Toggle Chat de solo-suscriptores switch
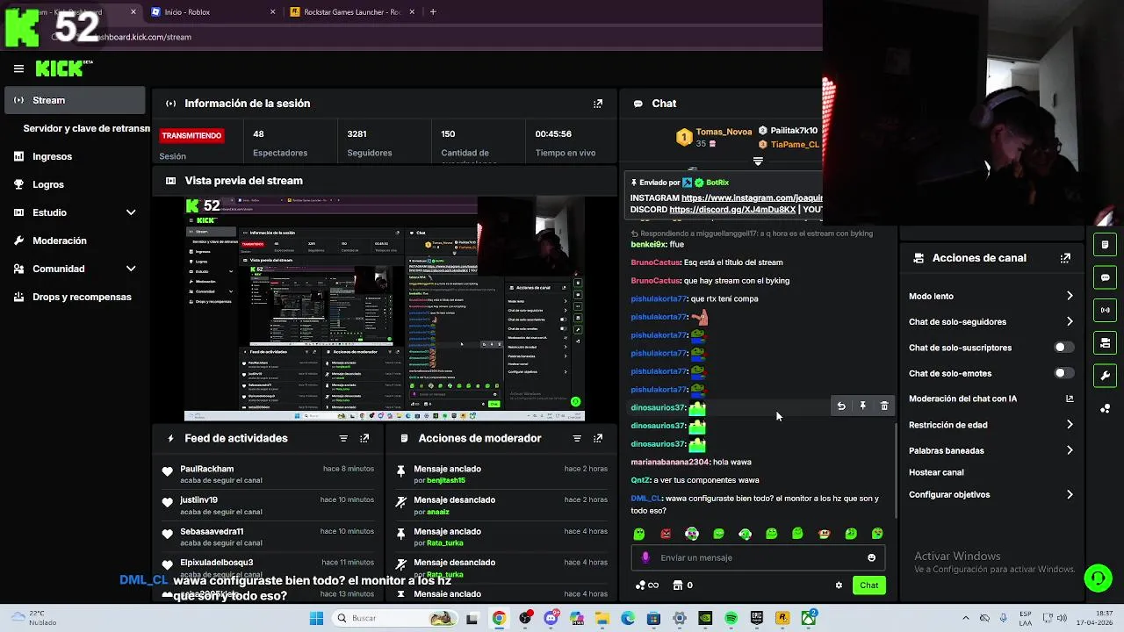Image resolution: width=1124 pixels, height=632 pixels. point(1063,348)
